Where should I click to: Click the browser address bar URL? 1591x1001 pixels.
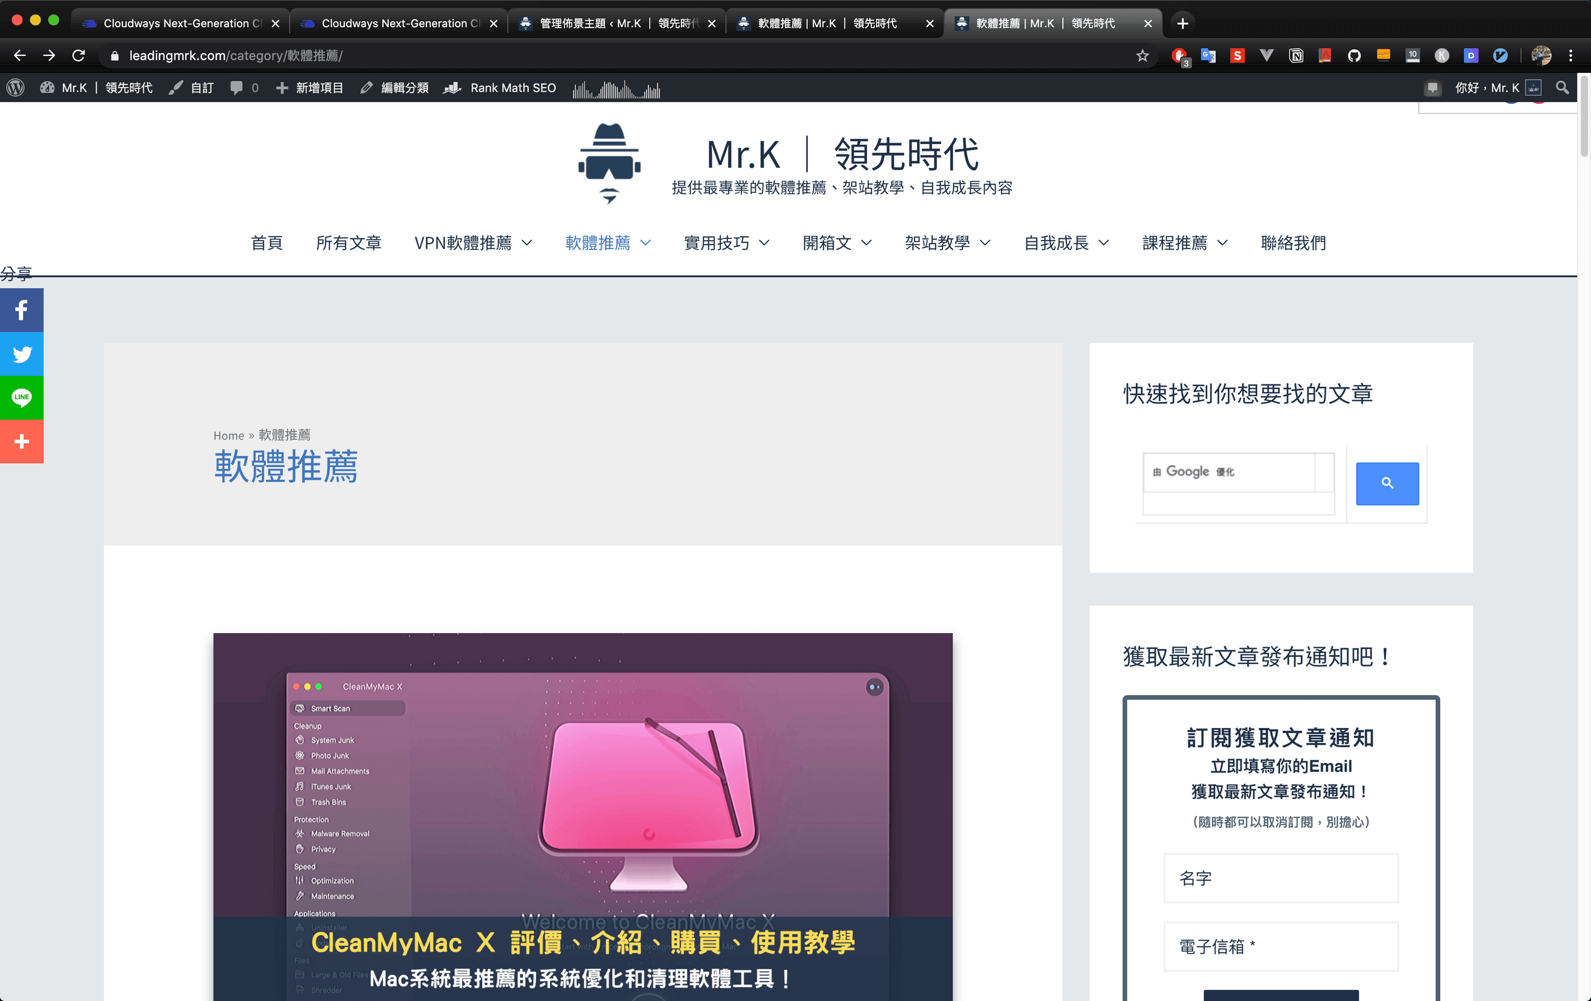236,55
